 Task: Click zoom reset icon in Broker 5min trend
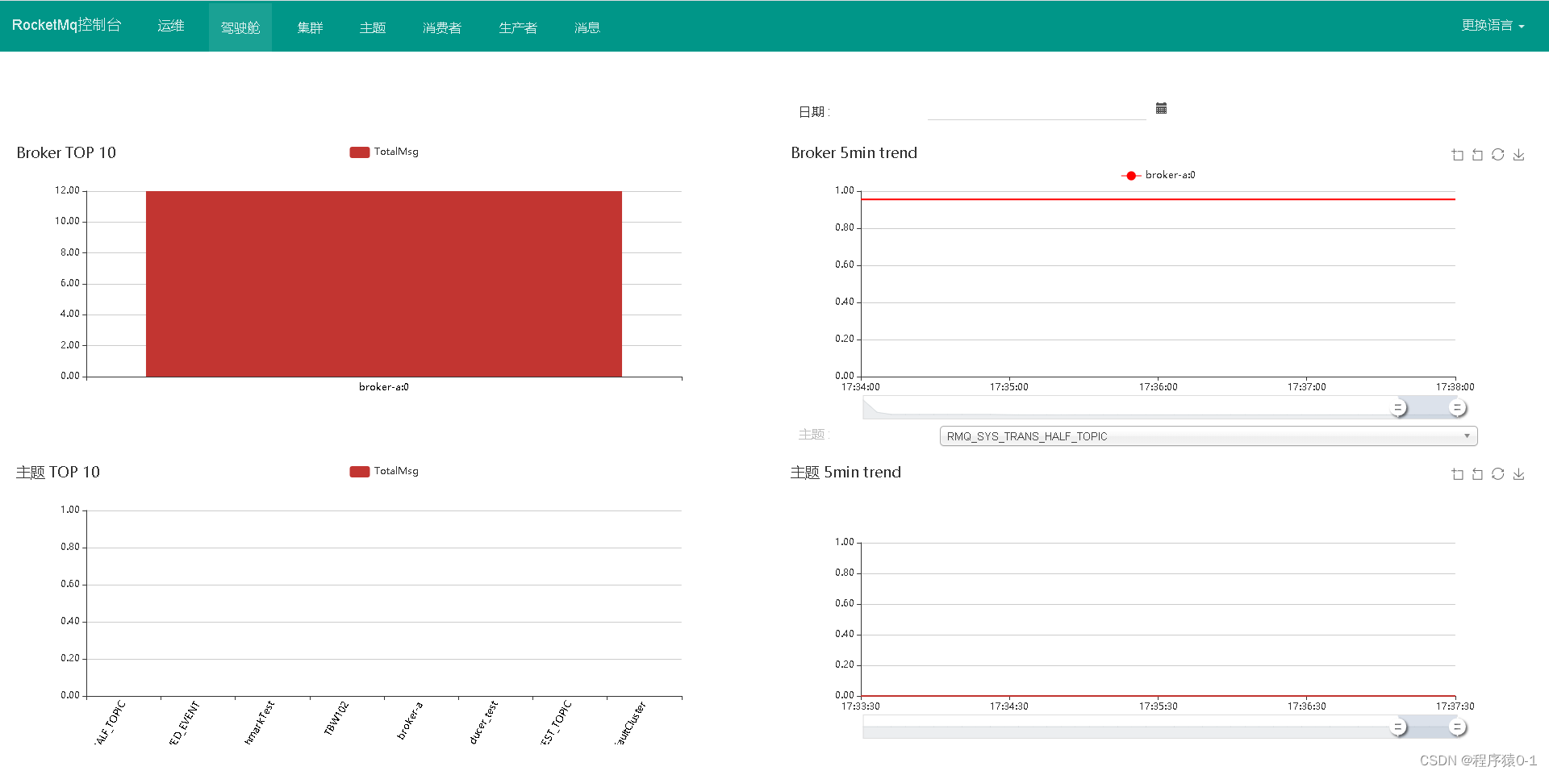pos(1477,155)
